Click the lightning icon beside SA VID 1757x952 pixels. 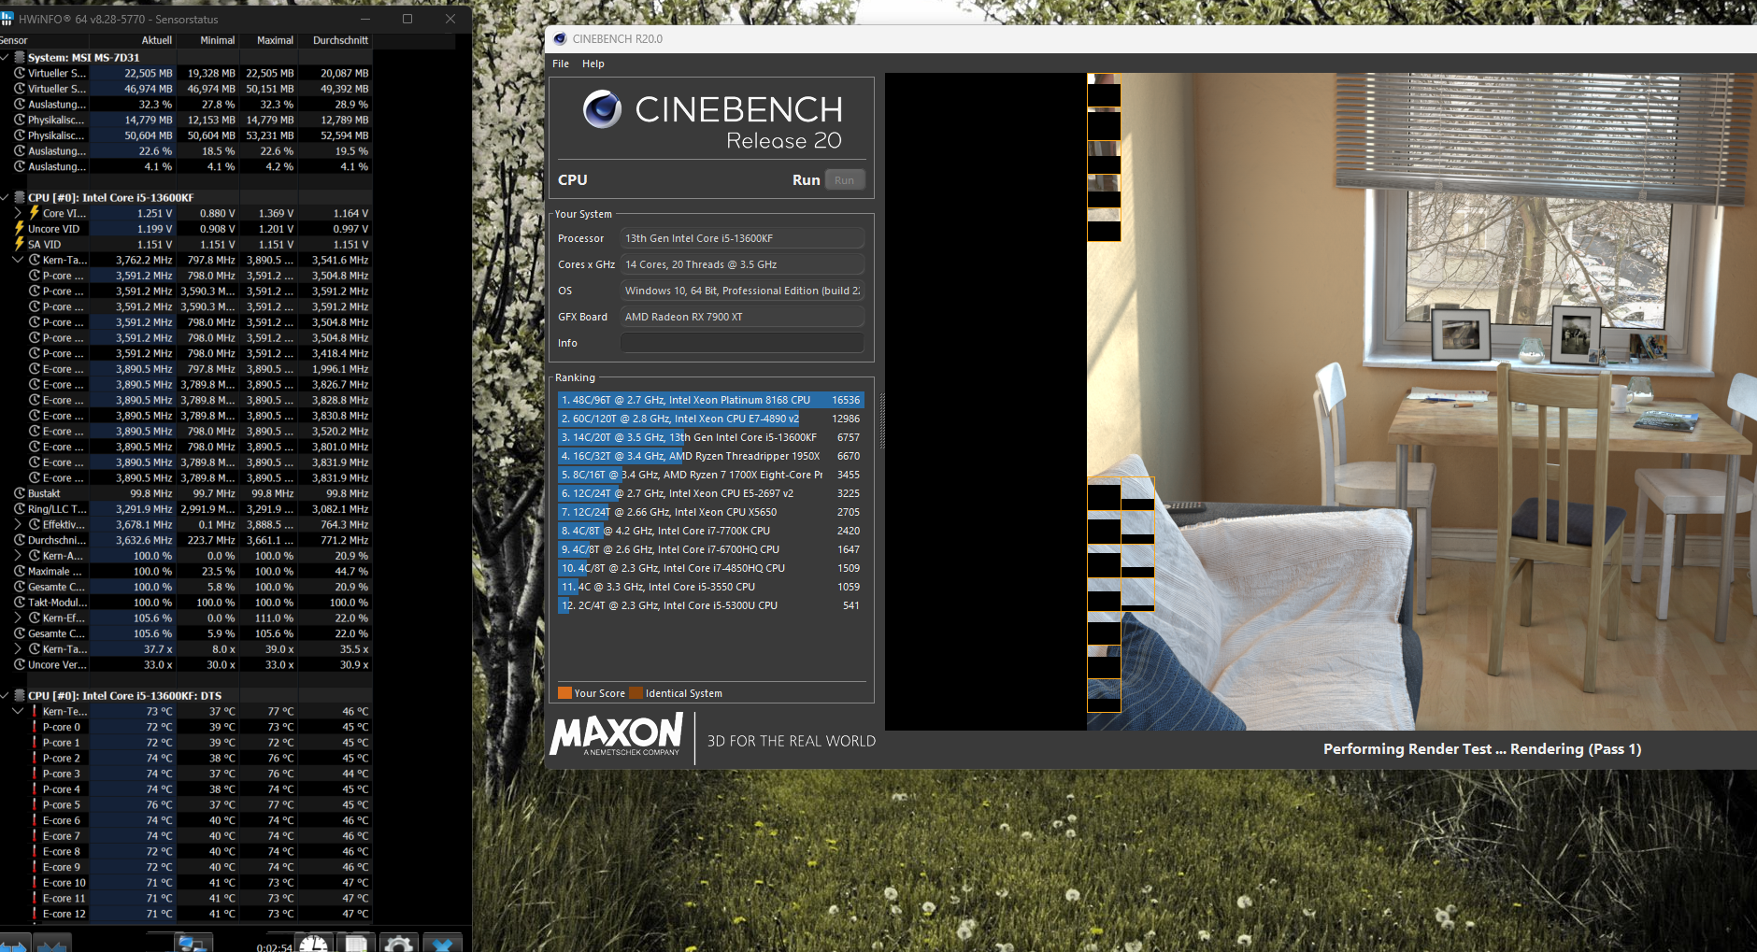tap(19, 244)
